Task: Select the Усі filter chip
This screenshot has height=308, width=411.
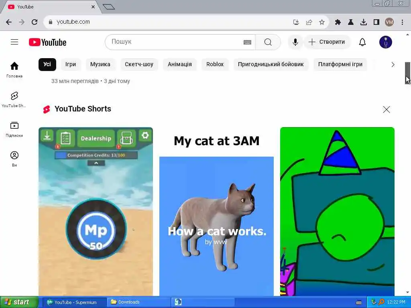Action: point(47,65)
